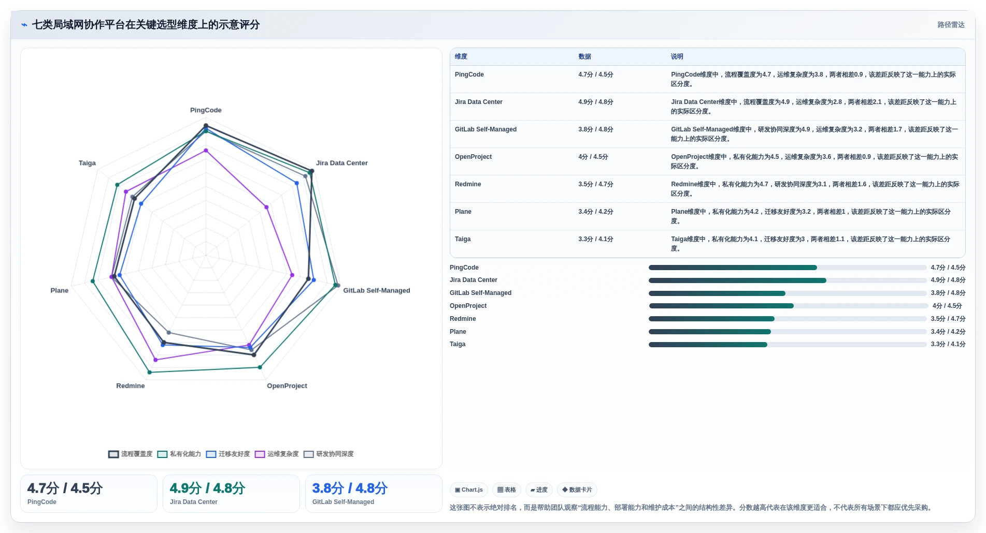Click the OpenProject progress bar
986x533 pixels.
coord(789,306)
